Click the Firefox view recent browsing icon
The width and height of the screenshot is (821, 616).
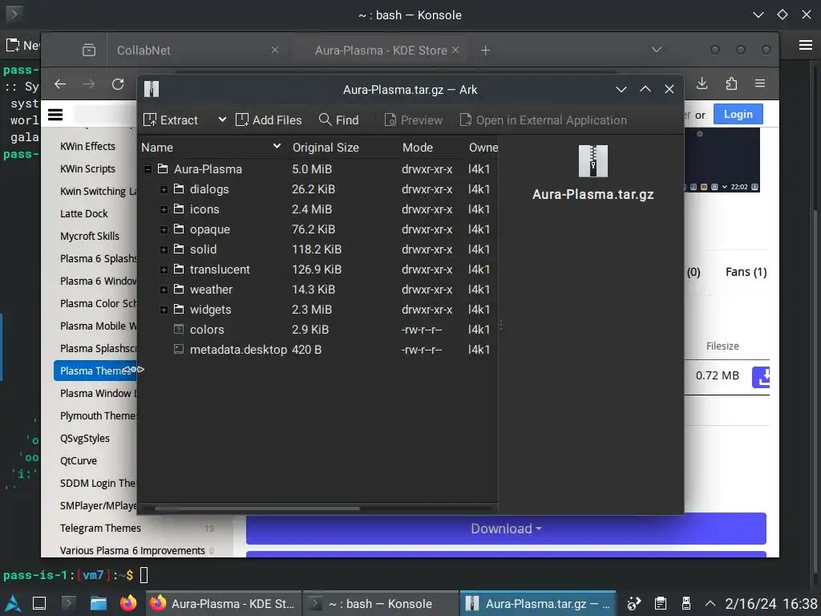coord(89,51)
